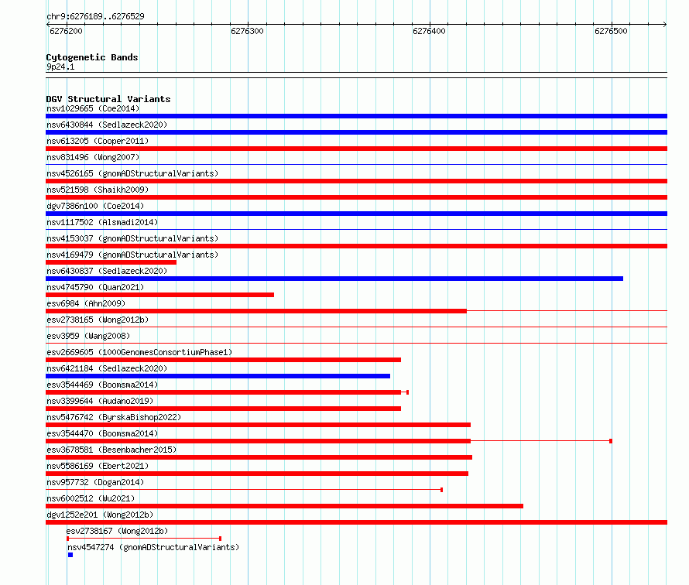Viewport: 689px width, 585px height.
Task: Open the esv6984 (Ahn2009) label
Action: point(86,303)
